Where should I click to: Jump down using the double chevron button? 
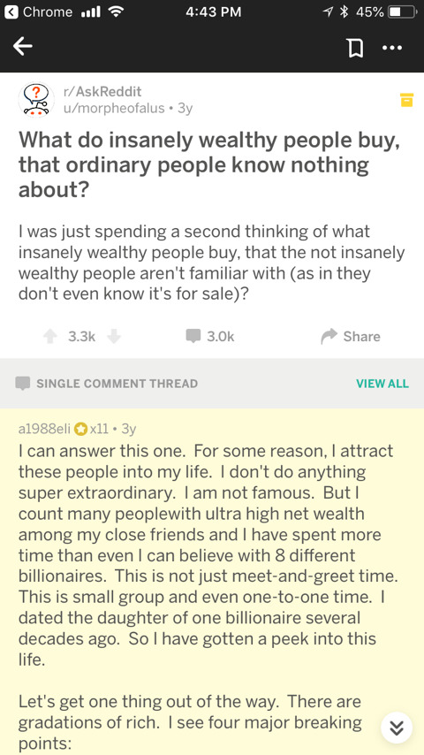(x=397, y=728)
